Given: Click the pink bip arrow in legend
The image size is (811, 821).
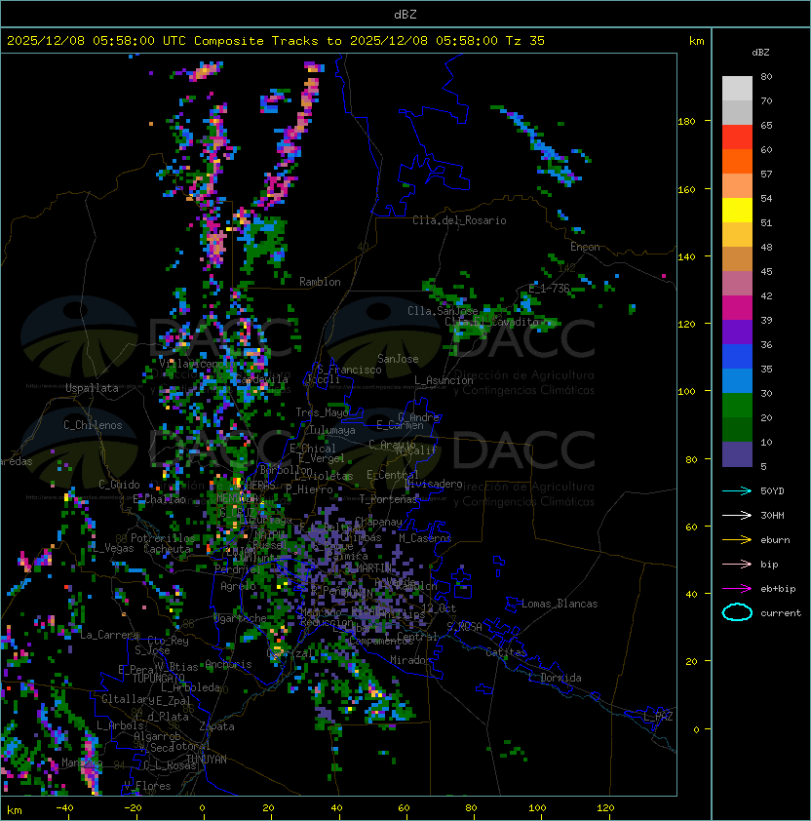Looking at the screenshot, I should tap(737, 564).
